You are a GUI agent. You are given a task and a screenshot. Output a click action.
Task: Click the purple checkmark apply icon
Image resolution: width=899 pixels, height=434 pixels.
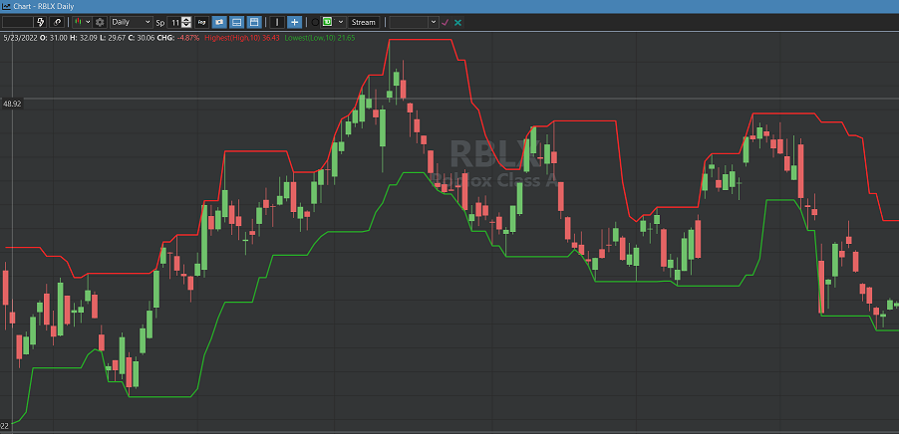coord(446,22)
